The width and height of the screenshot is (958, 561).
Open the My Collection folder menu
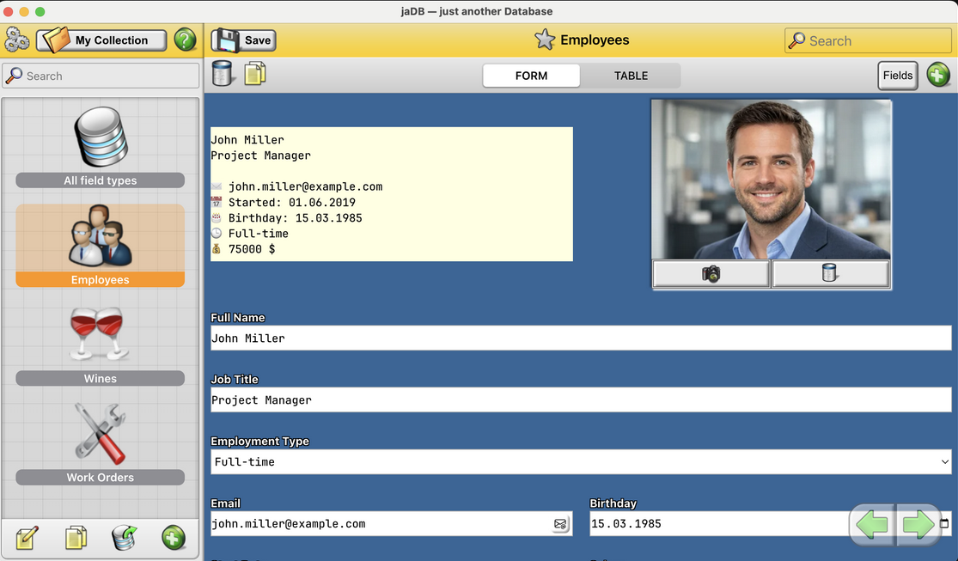101,40
